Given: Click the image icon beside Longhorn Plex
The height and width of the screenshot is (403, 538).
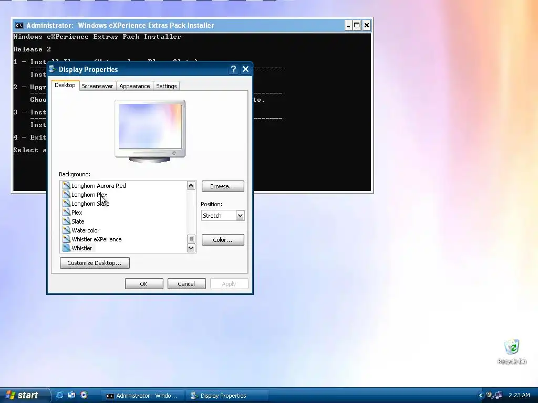Looking at the screenshot, I should click(x=66, y=194).
